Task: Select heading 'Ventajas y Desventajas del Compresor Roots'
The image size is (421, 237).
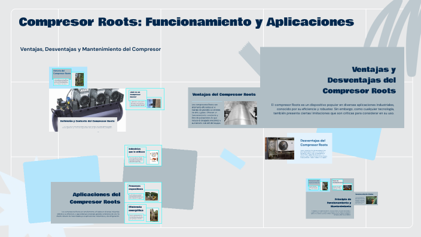Action: click(359, 80)
